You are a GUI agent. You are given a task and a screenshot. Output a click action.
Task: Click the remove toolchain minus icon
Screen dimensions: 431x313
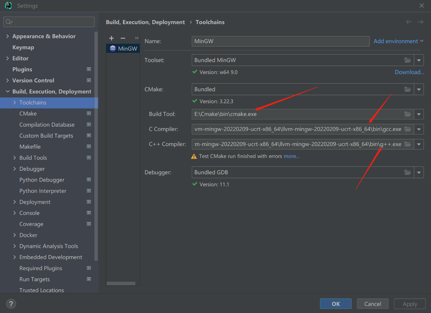(x=123, y=38)
